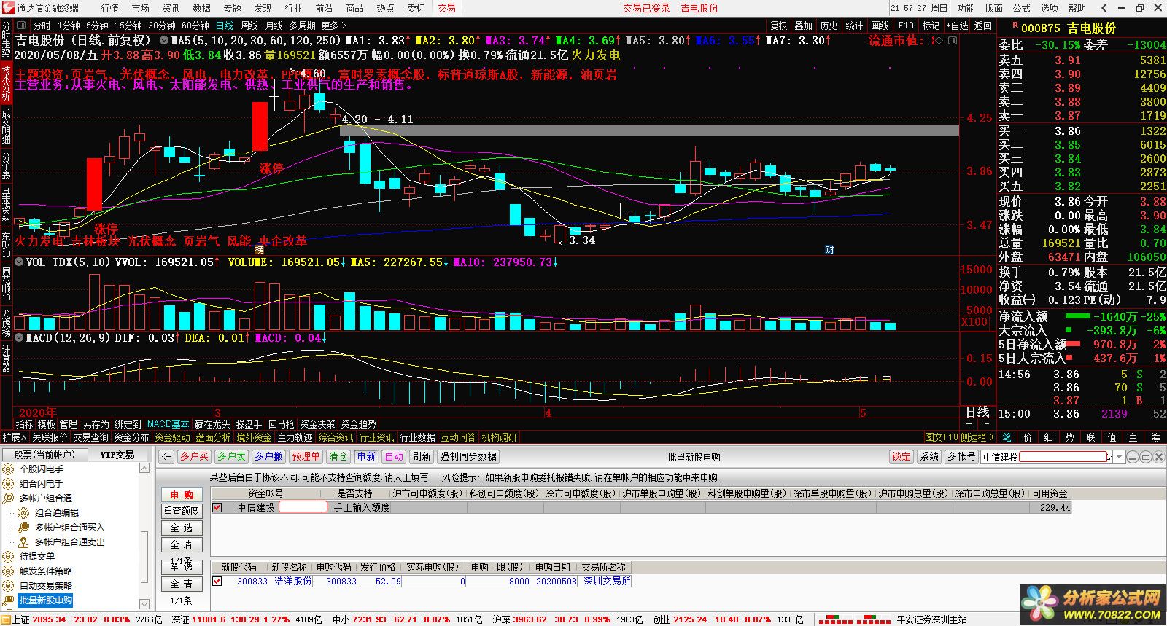Click the small panel icon beside the diamond
Screen dimensions: 1167x626
coord(951,41)
